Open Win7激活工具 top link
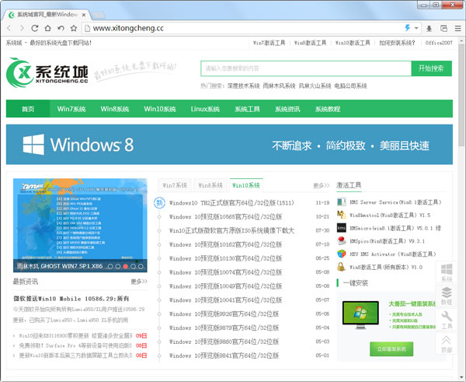The width and height of the screenshot is (466, 382). click(269, 43)
